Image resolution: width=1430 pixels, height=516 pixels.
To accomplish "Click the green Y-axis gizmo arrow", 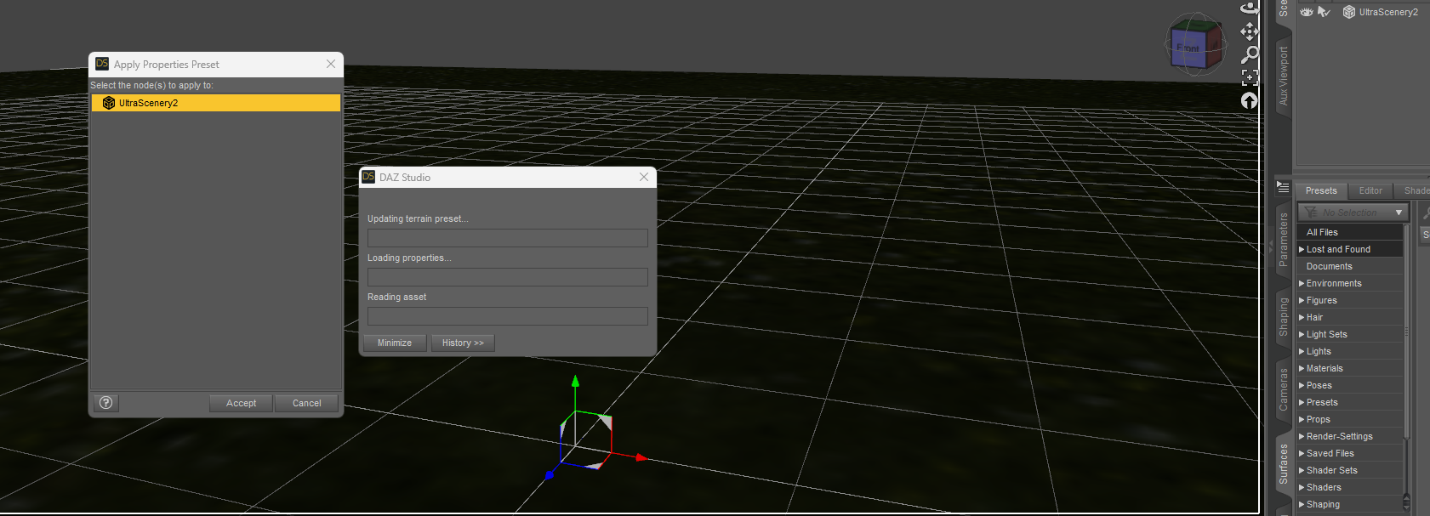I will point(575,382).
